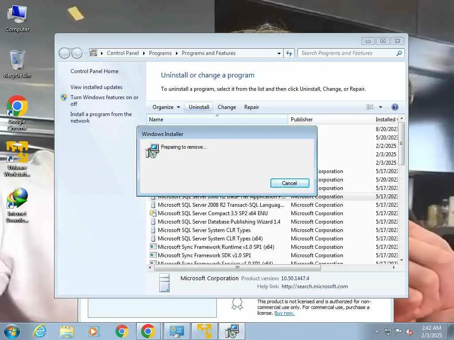Screen dimensions: 454x340
Task: Click the search.microsoft.com help link
Action: pyautogui.click(x=315, y=286)
